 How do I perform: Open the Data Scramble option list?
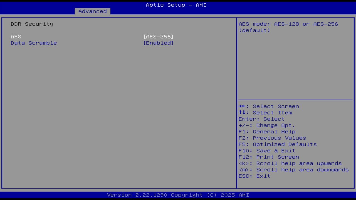[x=158, y=43]
